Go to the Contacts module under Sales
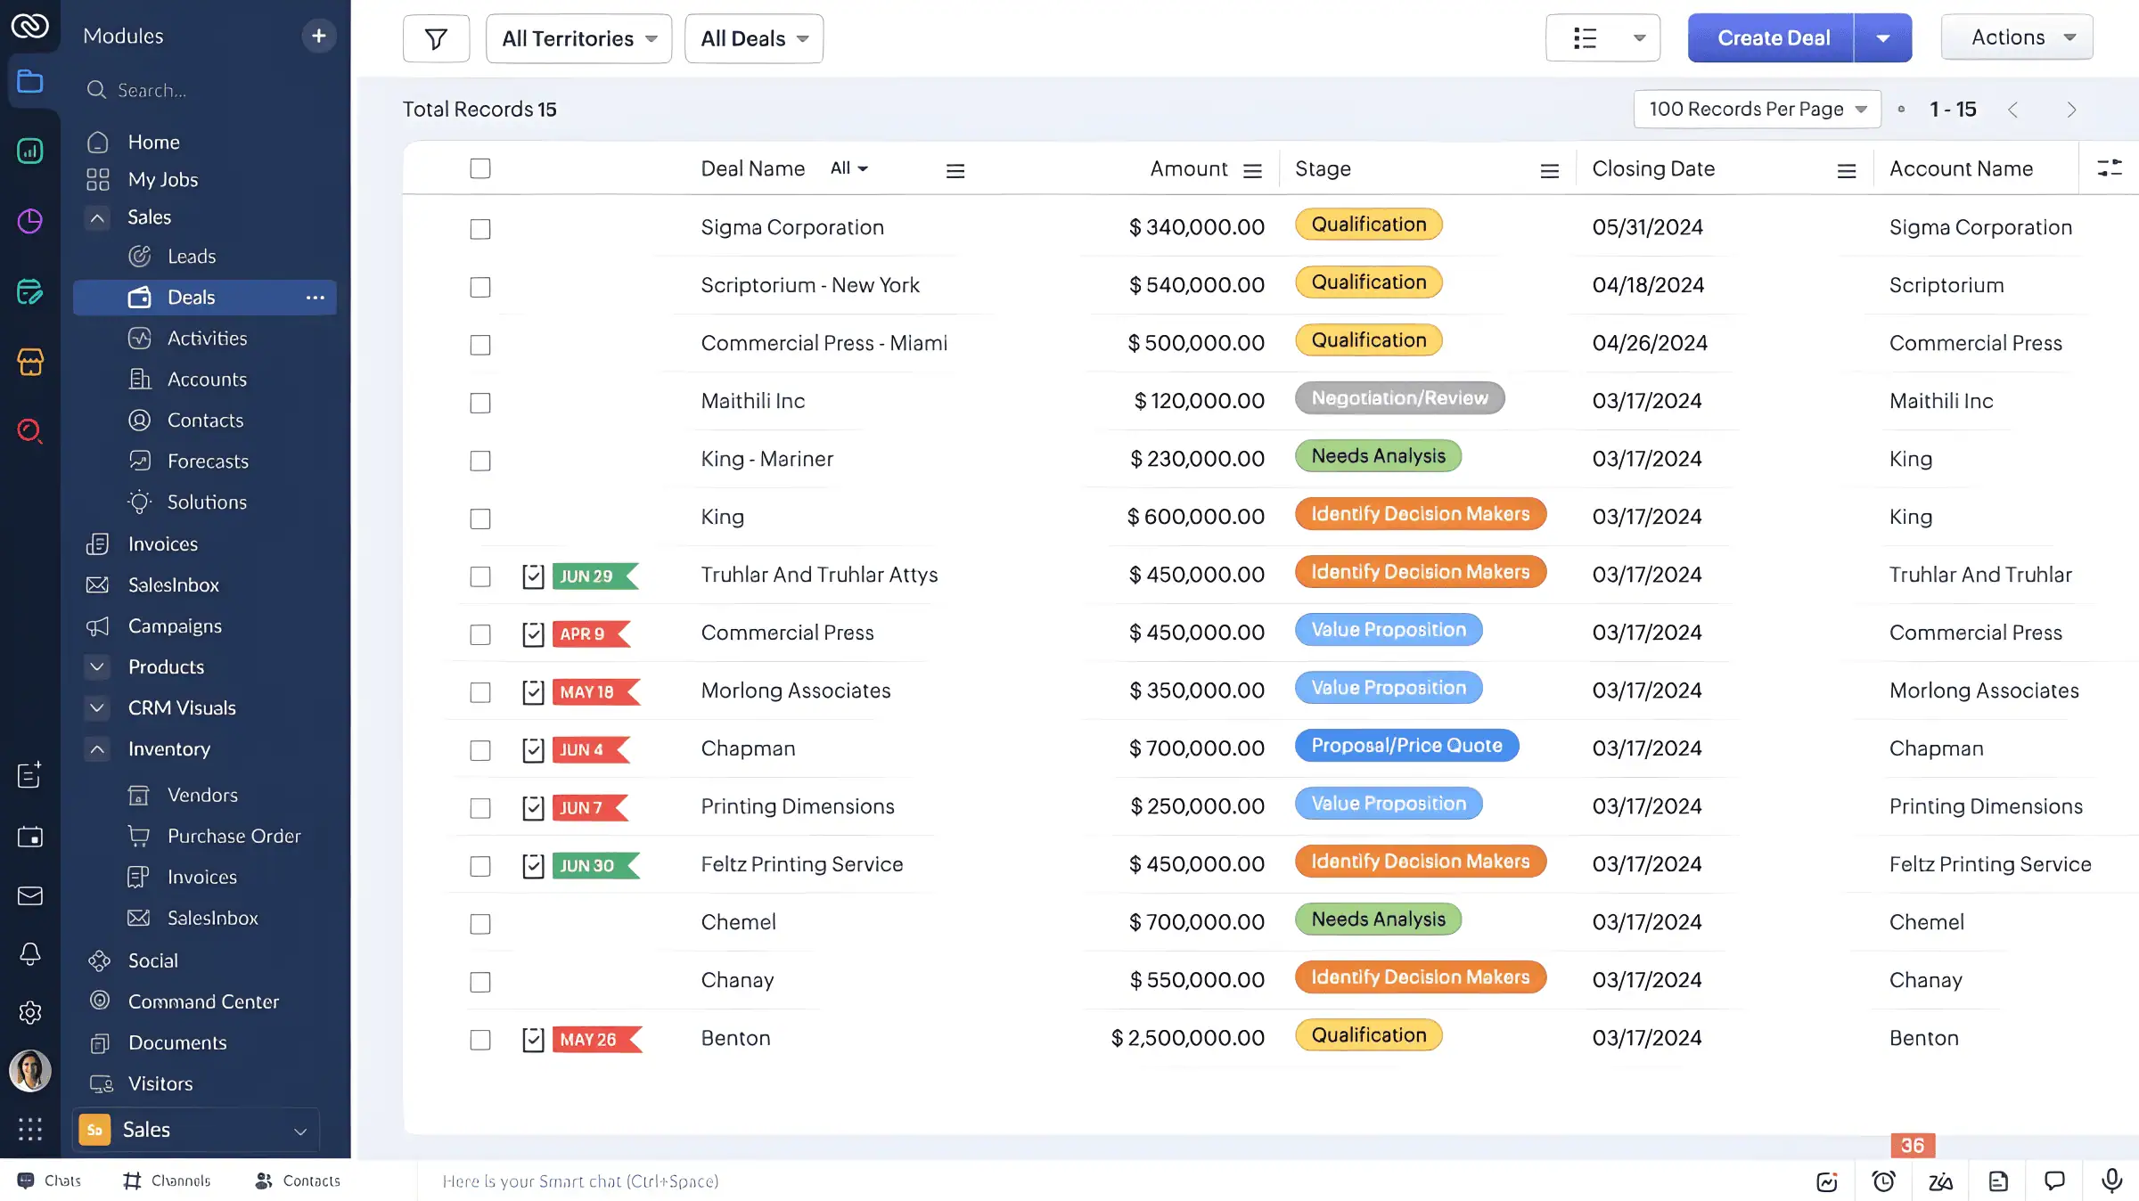2139x1201 pixels. tap(206, 420)
